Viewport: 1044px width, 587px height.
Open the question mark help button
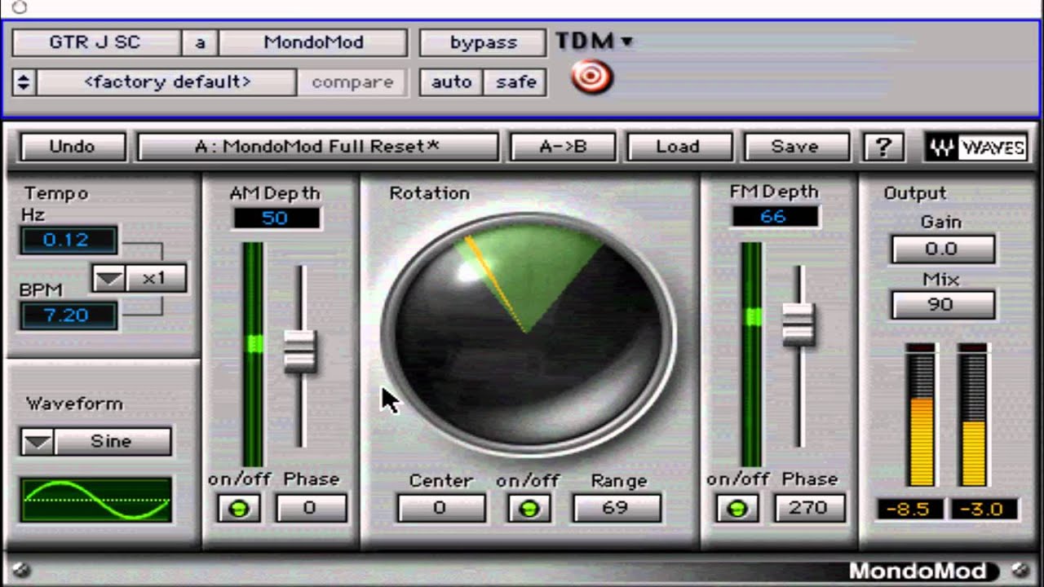pyautogui.click(x=883, y=148)
